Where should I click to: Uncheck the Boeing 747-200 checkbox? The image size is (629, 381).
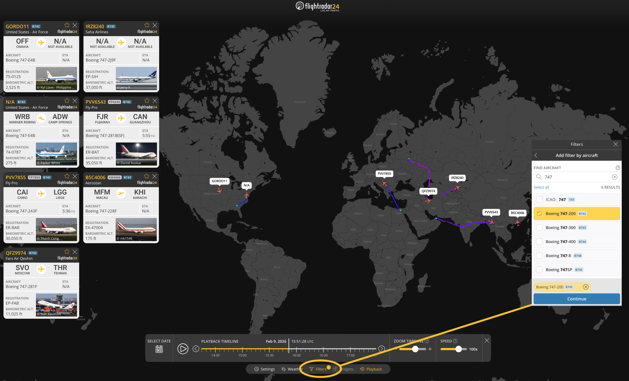pyautogui.click(x=539, y=214)
